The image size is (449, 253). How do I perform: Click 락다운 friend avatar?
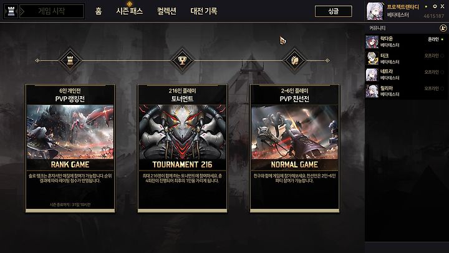click(x=372, y=42)
